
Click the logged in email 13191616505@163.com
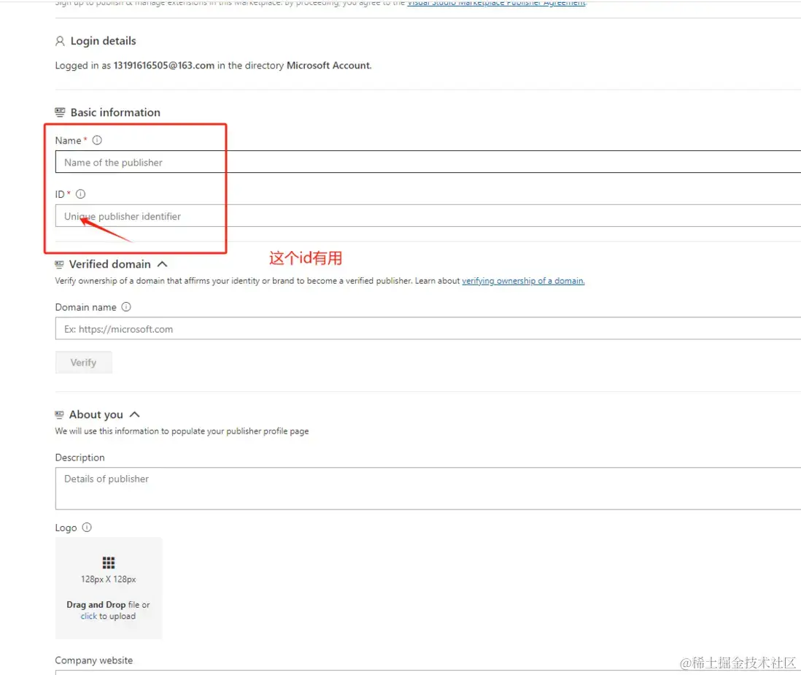point(164,66)
